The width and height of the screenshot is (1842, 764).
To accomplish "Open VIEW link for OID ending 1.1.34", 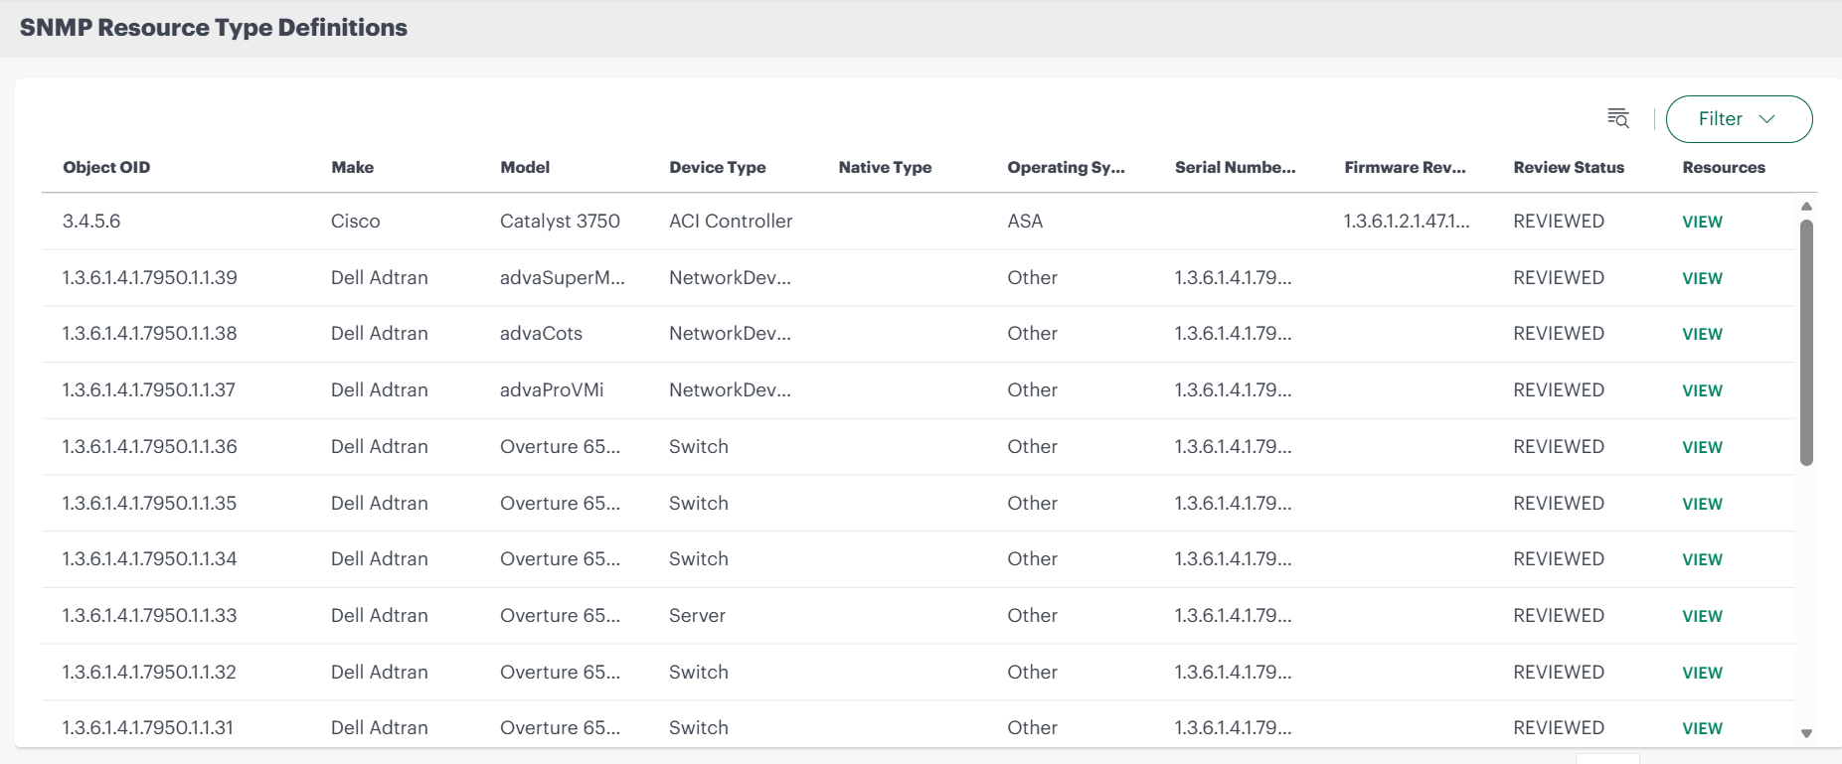I will (x=1702, y=559).
